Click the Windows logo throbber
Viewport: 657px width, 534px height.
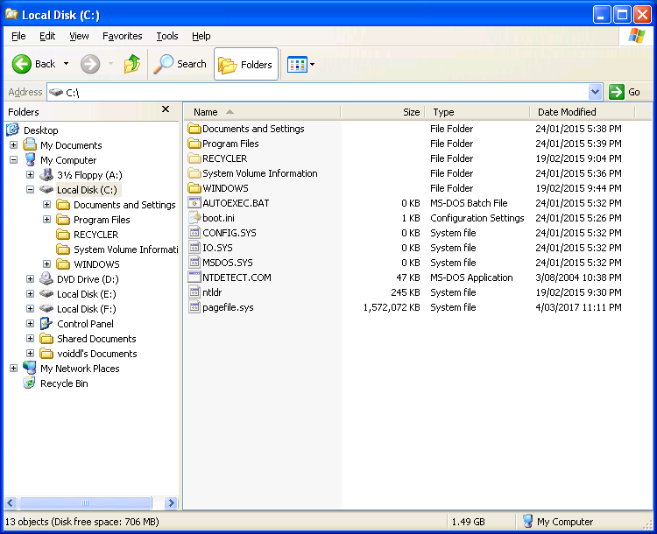click(636, 36)
